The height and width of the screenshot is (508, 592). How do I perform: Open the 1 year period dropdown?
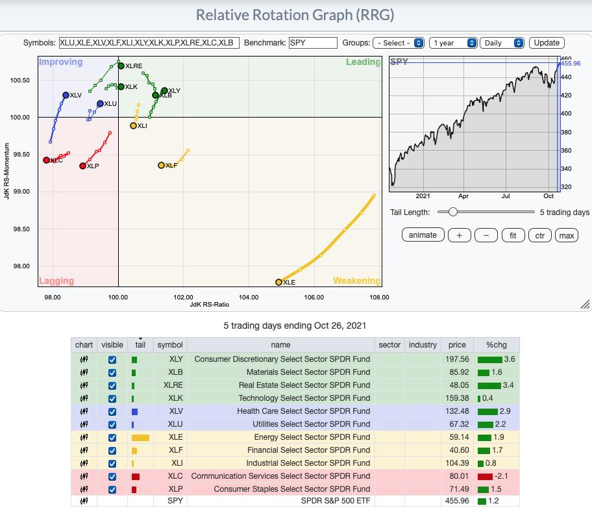coord(453,43)
